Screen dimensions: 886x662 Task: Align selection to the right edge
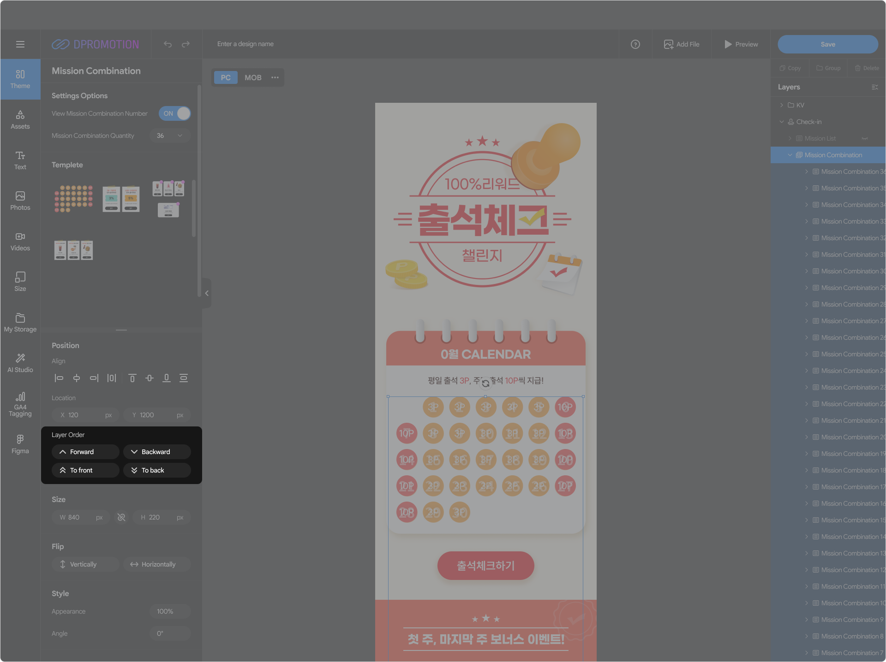pos(94,378)
